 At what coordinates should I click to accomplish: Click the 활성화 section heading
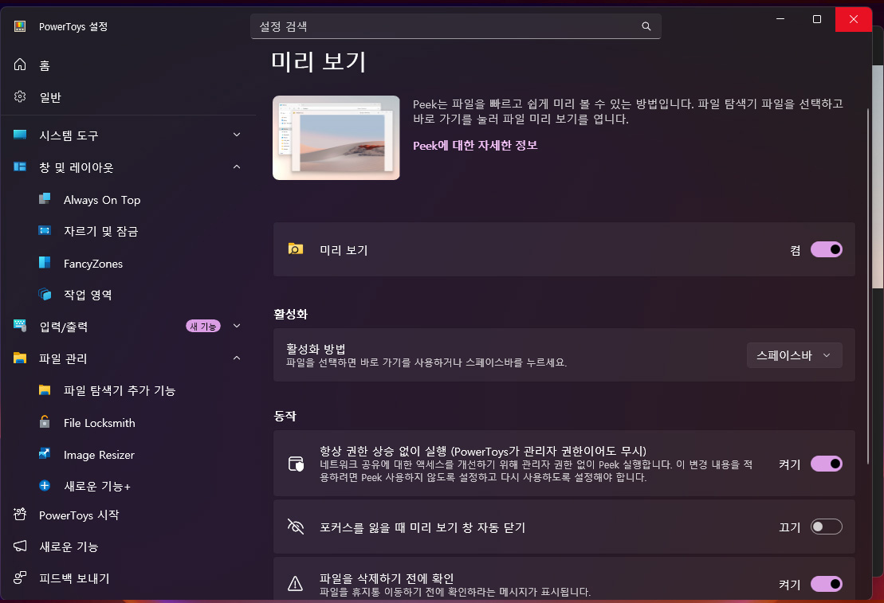click(290, 314)
